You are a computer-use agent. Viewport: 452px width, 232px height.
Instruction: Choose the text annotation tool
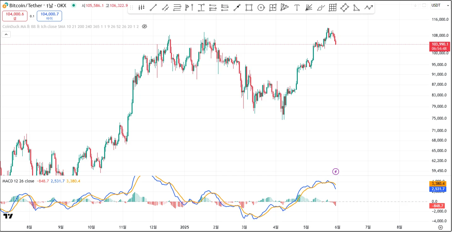coord(297,8)
